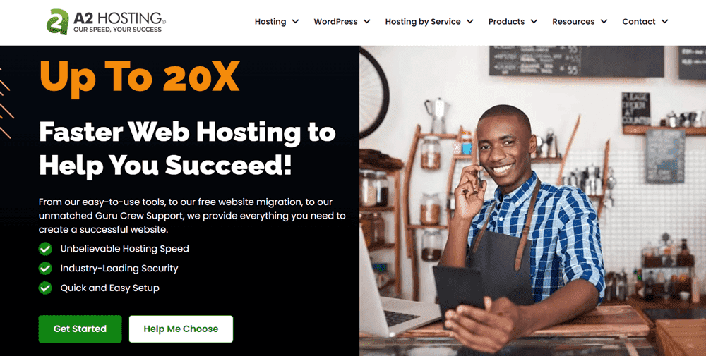Open the Products menu item
706x356 pixels.
[x=506, y=22]
